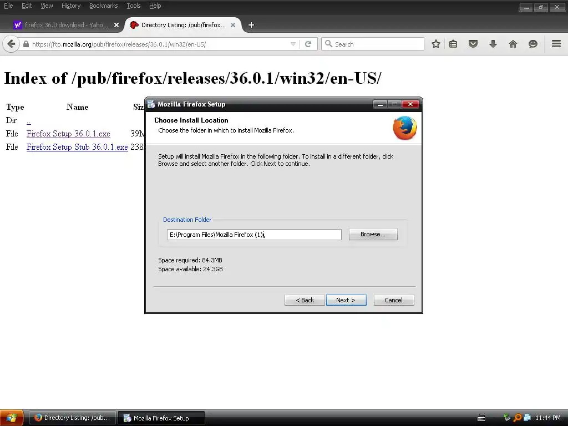Click the 'Name' column header
This screenshot has height=426, width=568.
[78, 107]
